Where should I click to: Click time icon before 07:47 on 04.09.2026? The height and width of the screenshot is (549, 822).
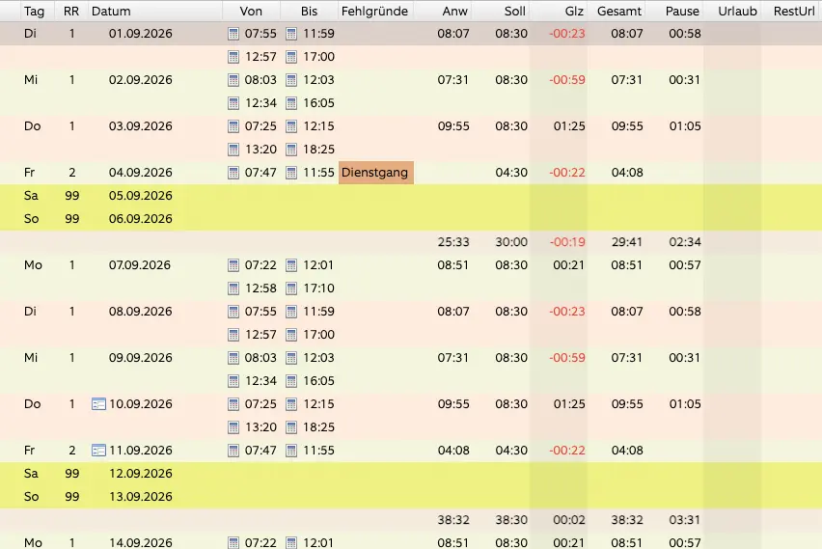tap(233, 173)
